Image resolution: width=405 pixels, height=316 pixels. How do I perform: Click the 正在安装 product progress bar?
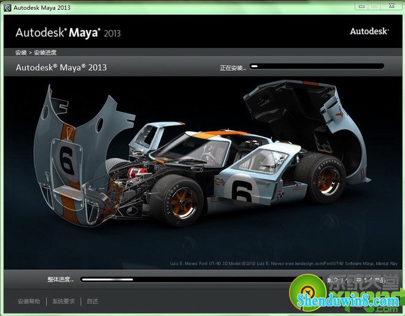[317, 66]
